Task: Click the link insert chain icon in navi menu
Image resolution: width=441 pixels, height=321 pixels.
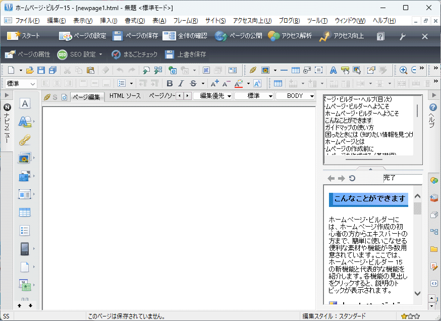Action: pos(25,140)
